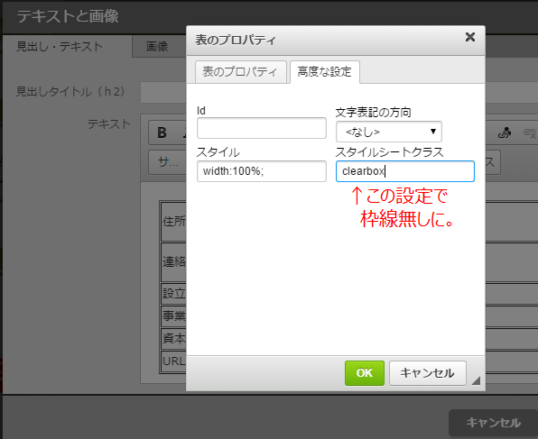Viewport: 538px width, 439px height.
Task: Close the 表のプロパティ dialog with X
Action: (x=470, y=37)
